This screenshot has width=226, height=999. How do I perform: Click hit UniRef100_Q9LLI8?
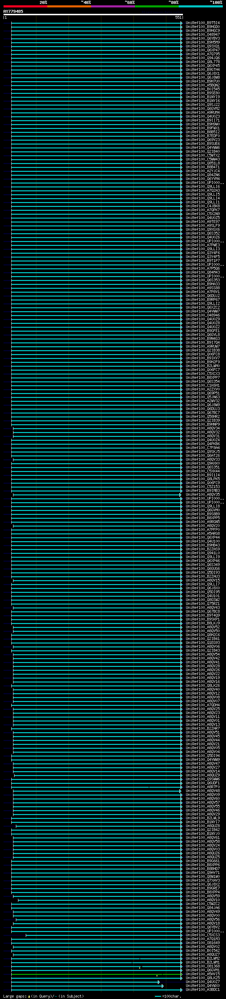[202, 506]
